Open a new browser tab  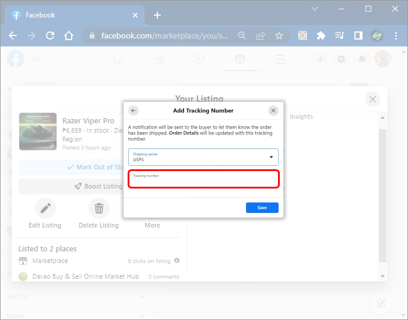(x=157, y=15)
